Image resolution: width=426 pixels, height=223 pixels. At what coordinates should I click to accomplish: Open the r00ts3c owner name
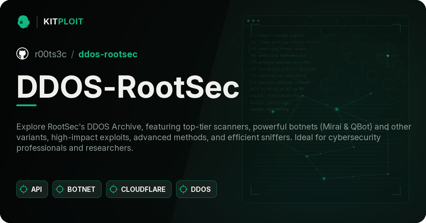pos(50,54)
